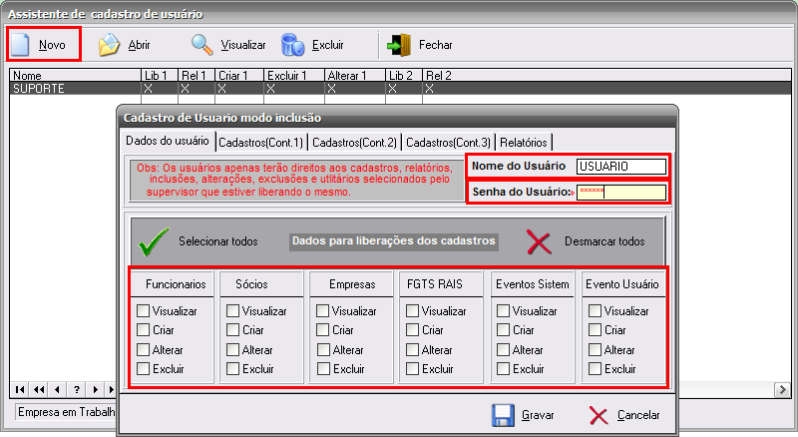This screenshot has height=437, width=798.
Task: Click the green check Selecionar todos icon
Action: (x=154, y=241)
